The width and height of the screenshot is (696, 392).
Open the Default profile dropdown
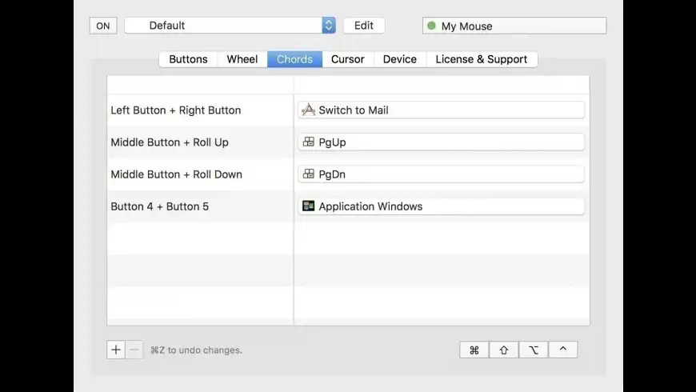tap(230, 26)
